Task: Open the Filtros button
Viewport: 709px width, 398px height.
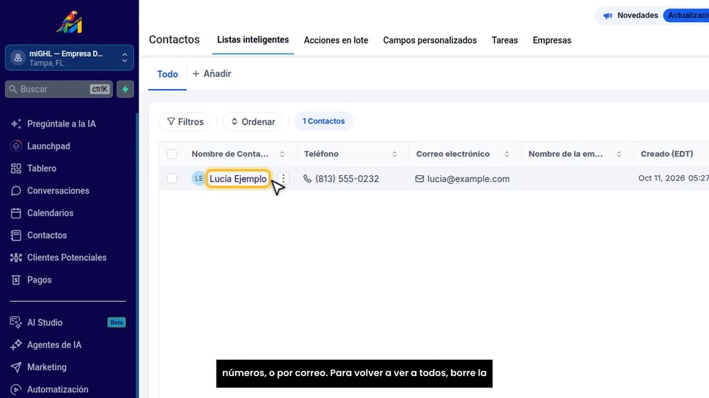Action: (186, 122)
